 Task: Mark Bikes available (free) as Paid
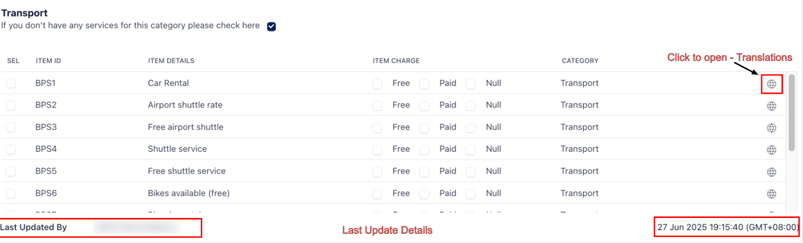tap(424, 194)
